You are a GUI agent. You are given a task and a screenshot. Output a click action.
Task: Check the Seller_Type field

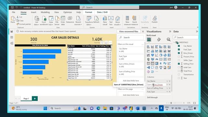pos(179,60)
